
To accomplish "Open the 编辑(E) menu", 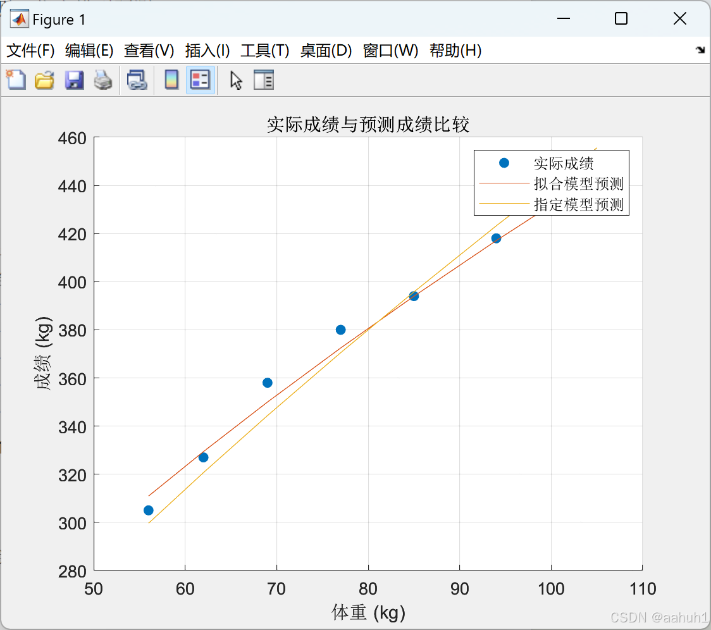I will (89, 51).
